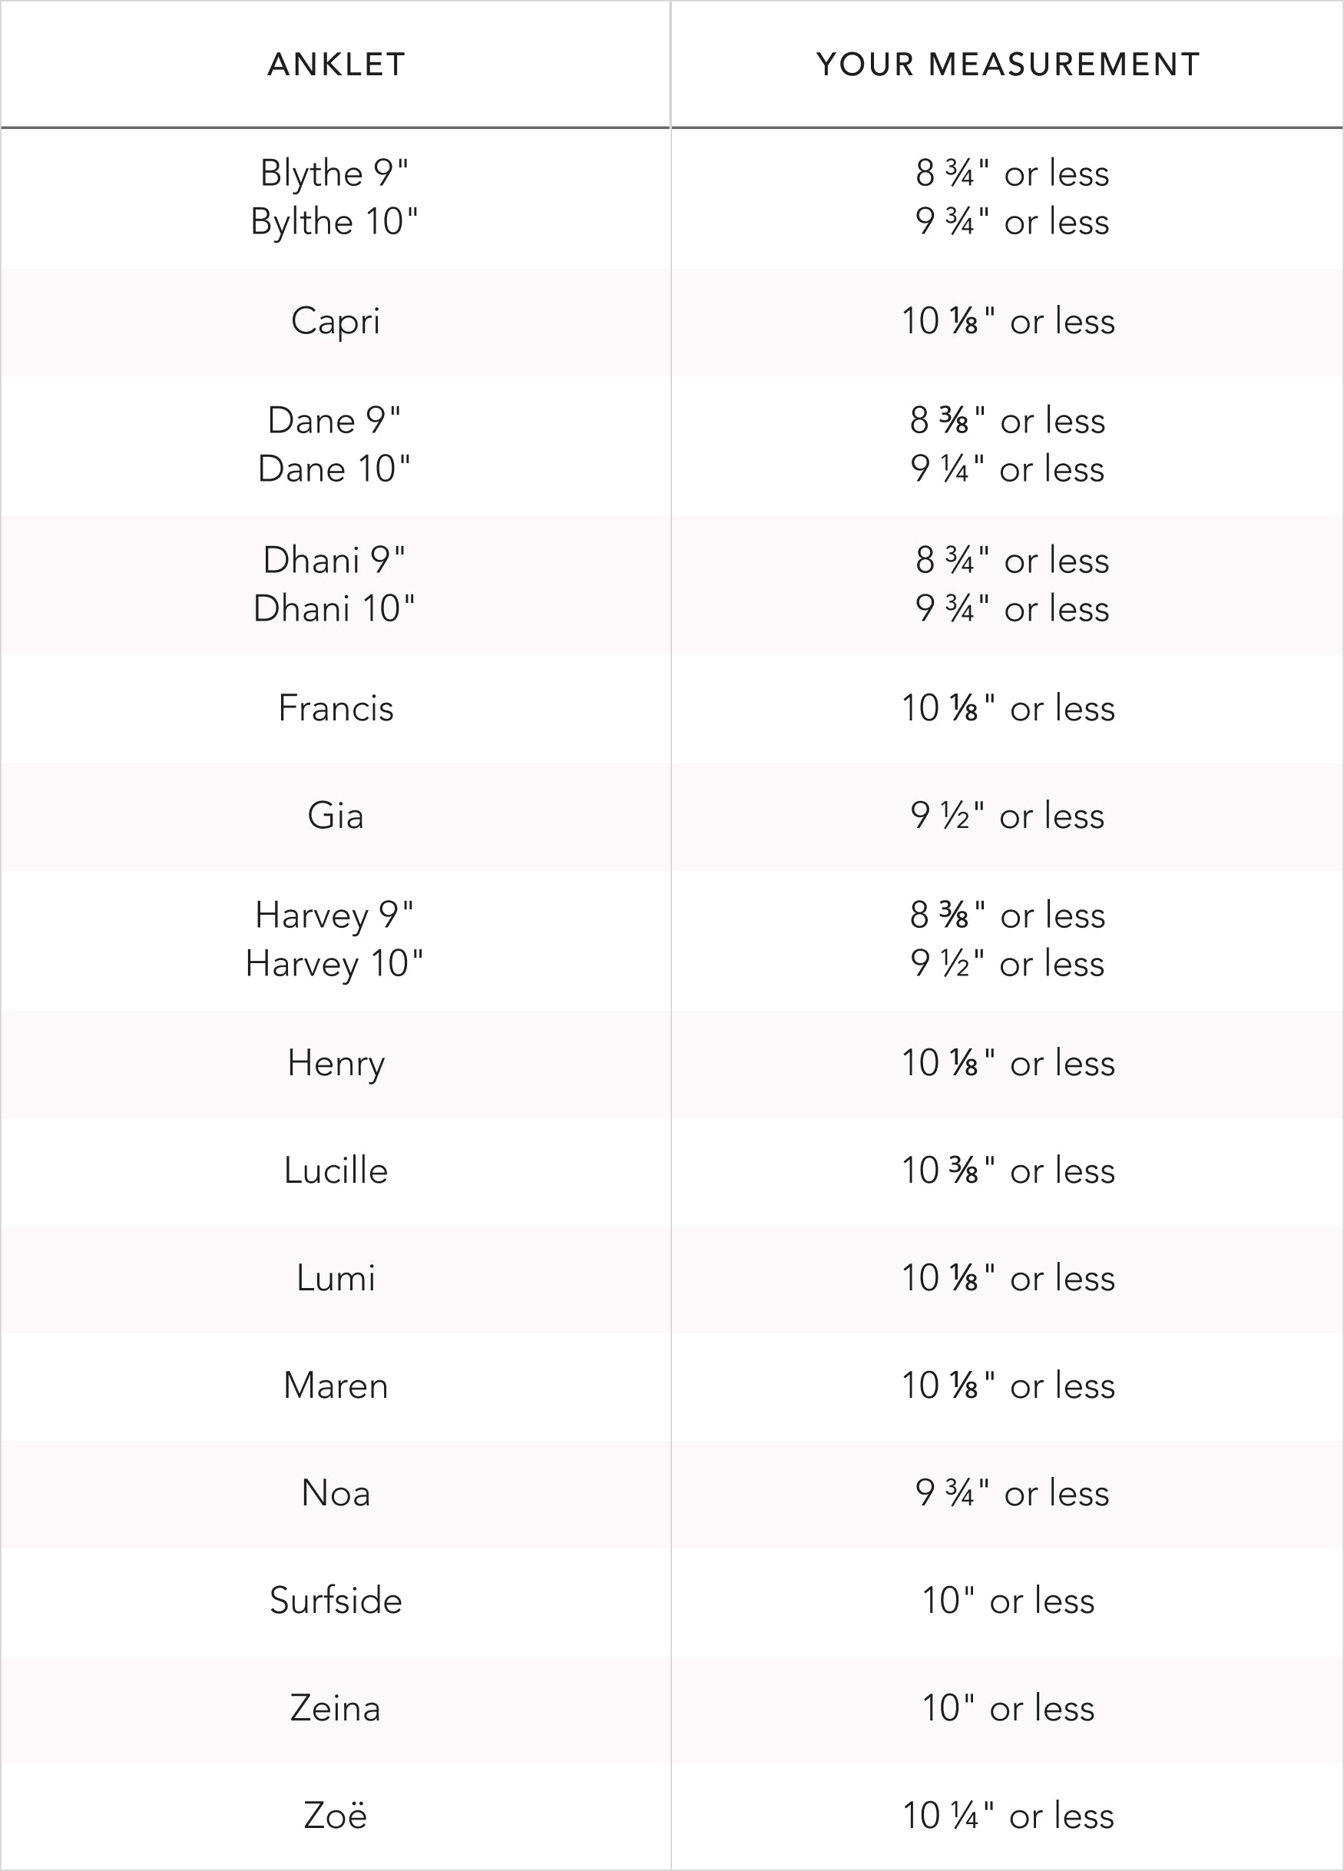Click the Henry anklet name
Viewport: 1344px width, 1871px height.
point(336,1063)
